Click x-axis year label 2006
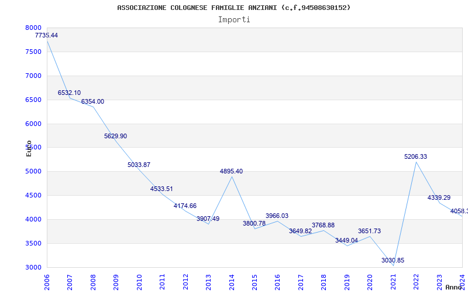 (47, 282)
